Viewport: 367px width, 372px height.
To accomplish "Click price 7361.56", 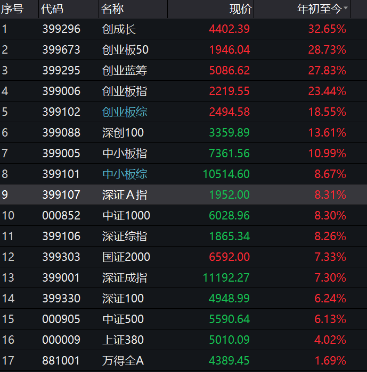I will click(x=229, y=153).
